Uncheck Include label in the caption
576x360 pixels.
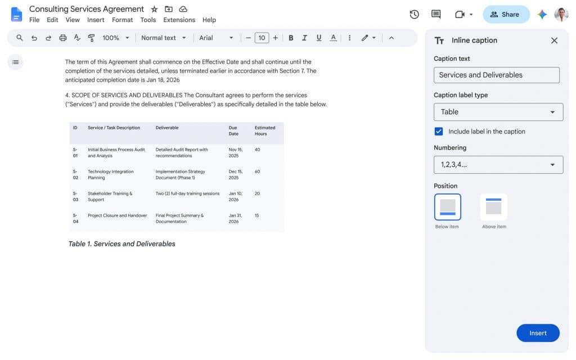coord(439,132)
